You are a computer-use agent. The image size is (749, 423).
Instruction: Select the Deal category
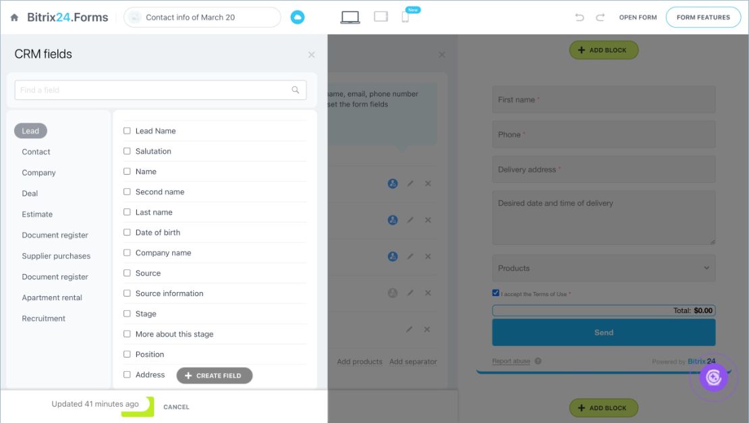point(30,194)
